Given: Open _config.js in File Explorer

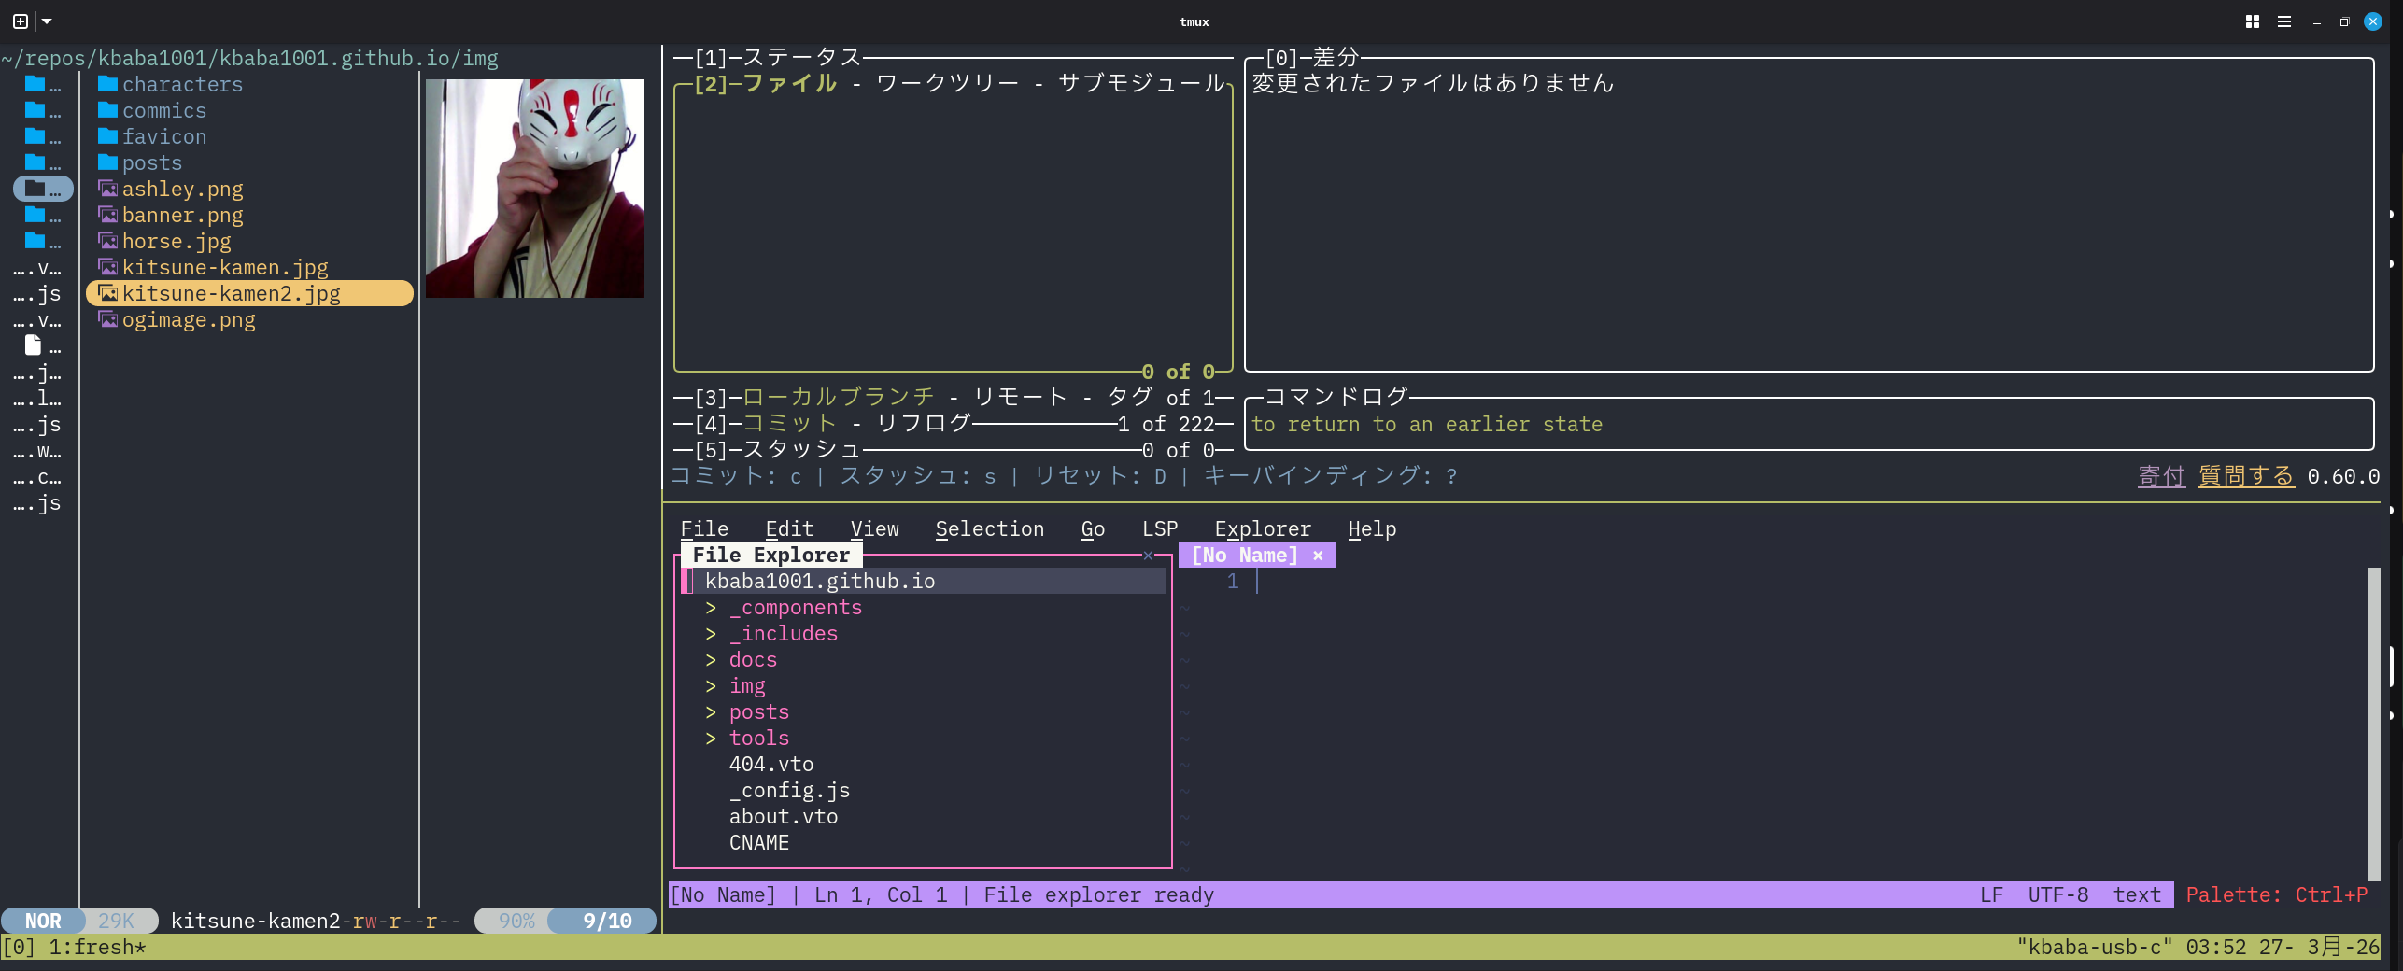Looking at the screenshot, I should tap(789, 791).
